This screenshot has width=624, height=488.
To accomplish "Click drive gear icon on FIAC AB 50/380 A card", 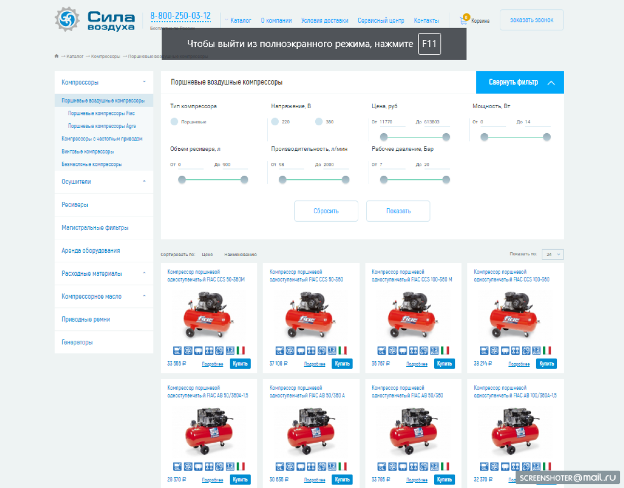I will click(322, 467).
